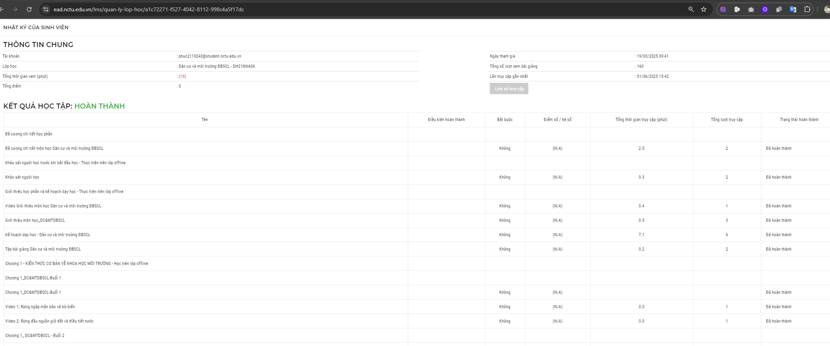Click the red total view time value (10)
This screenshot has height=346, width=830.
point(182,76)
